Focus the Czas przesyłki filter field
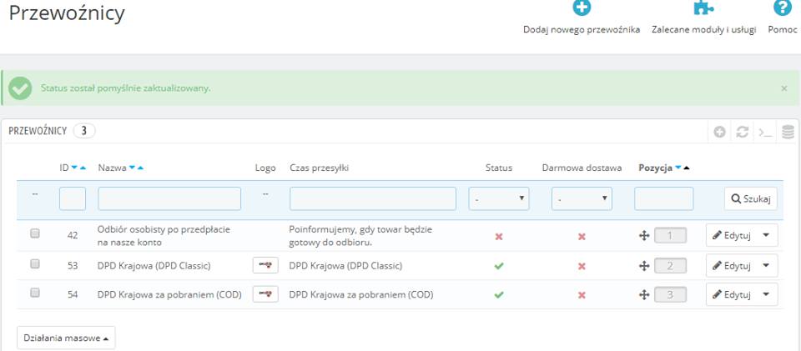The height and width of the screenshot is (351, 801). point(373,198)
